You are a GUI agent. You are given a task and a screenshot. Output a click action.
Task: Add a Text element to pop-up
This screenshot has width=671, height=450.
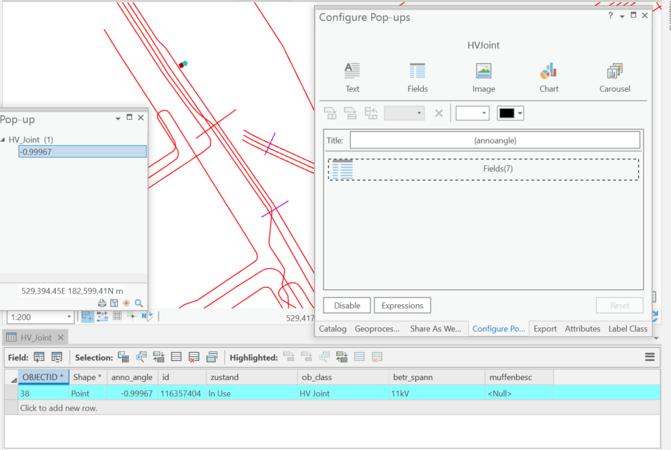coord(352,78)
